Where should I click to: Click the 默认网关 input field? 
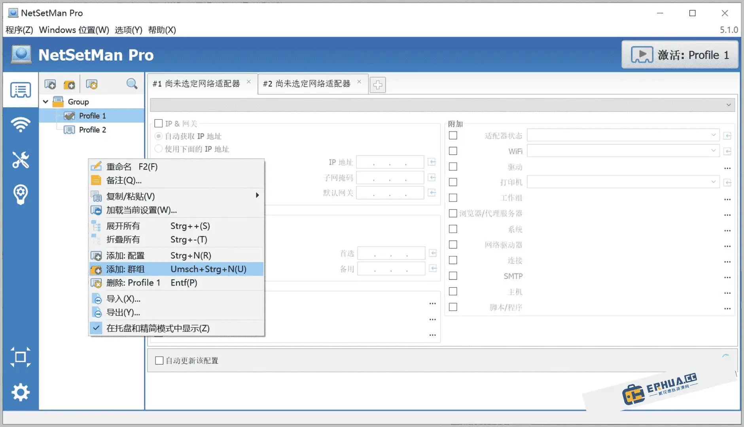tap(390, 193)
